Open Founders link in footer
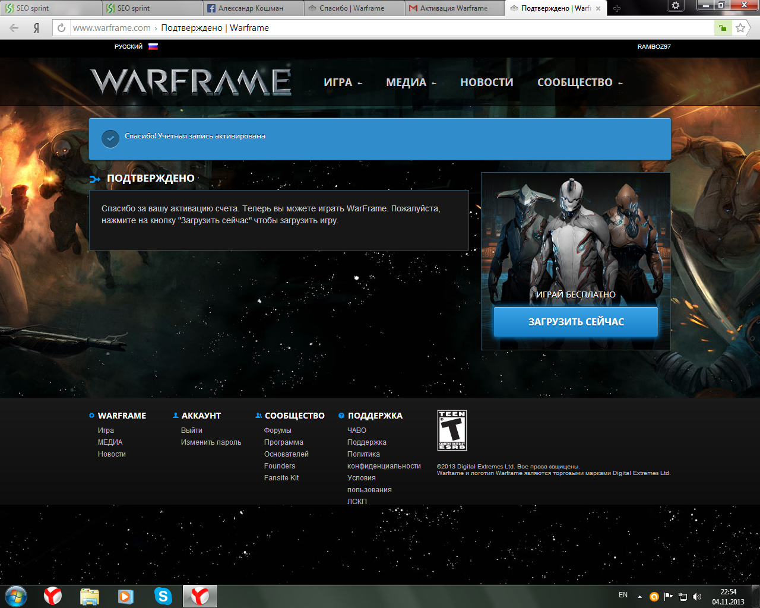Screen dimensions: 760x608 [x=280, y=466]
